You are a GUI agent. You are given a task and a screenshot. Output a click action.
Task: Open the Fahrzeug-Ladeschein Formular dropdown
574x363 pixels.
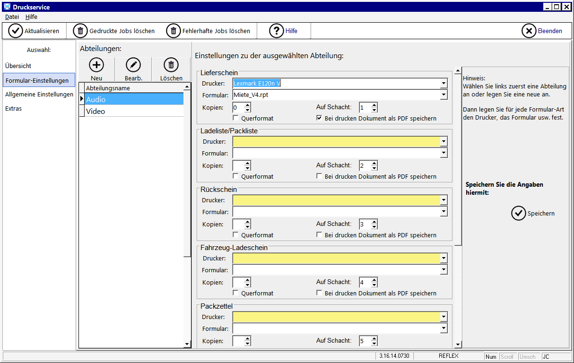click(x=444, y=270)
